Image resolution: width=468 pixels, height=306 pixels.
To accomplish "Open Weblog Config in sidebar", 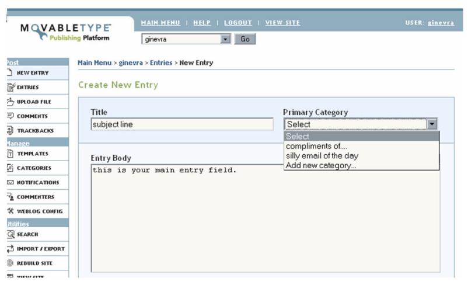I will [37, 211].
